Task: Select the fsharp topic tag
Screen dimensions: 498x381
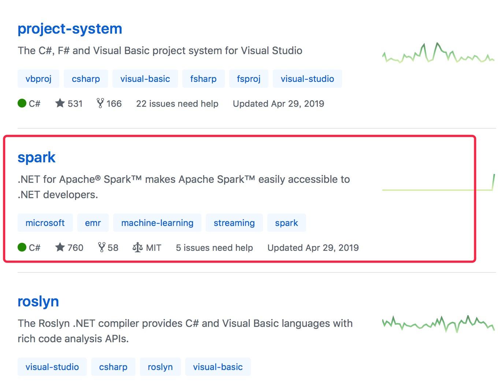Action: pyautogui.click(x=203, y=79)
